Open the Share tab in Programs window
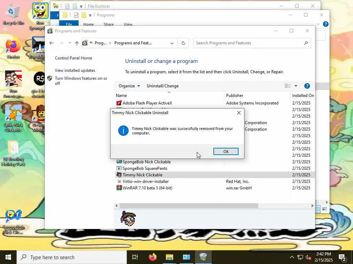Viewport: 353px width, 264px height. pyautogui.click(x=109, y=24)
